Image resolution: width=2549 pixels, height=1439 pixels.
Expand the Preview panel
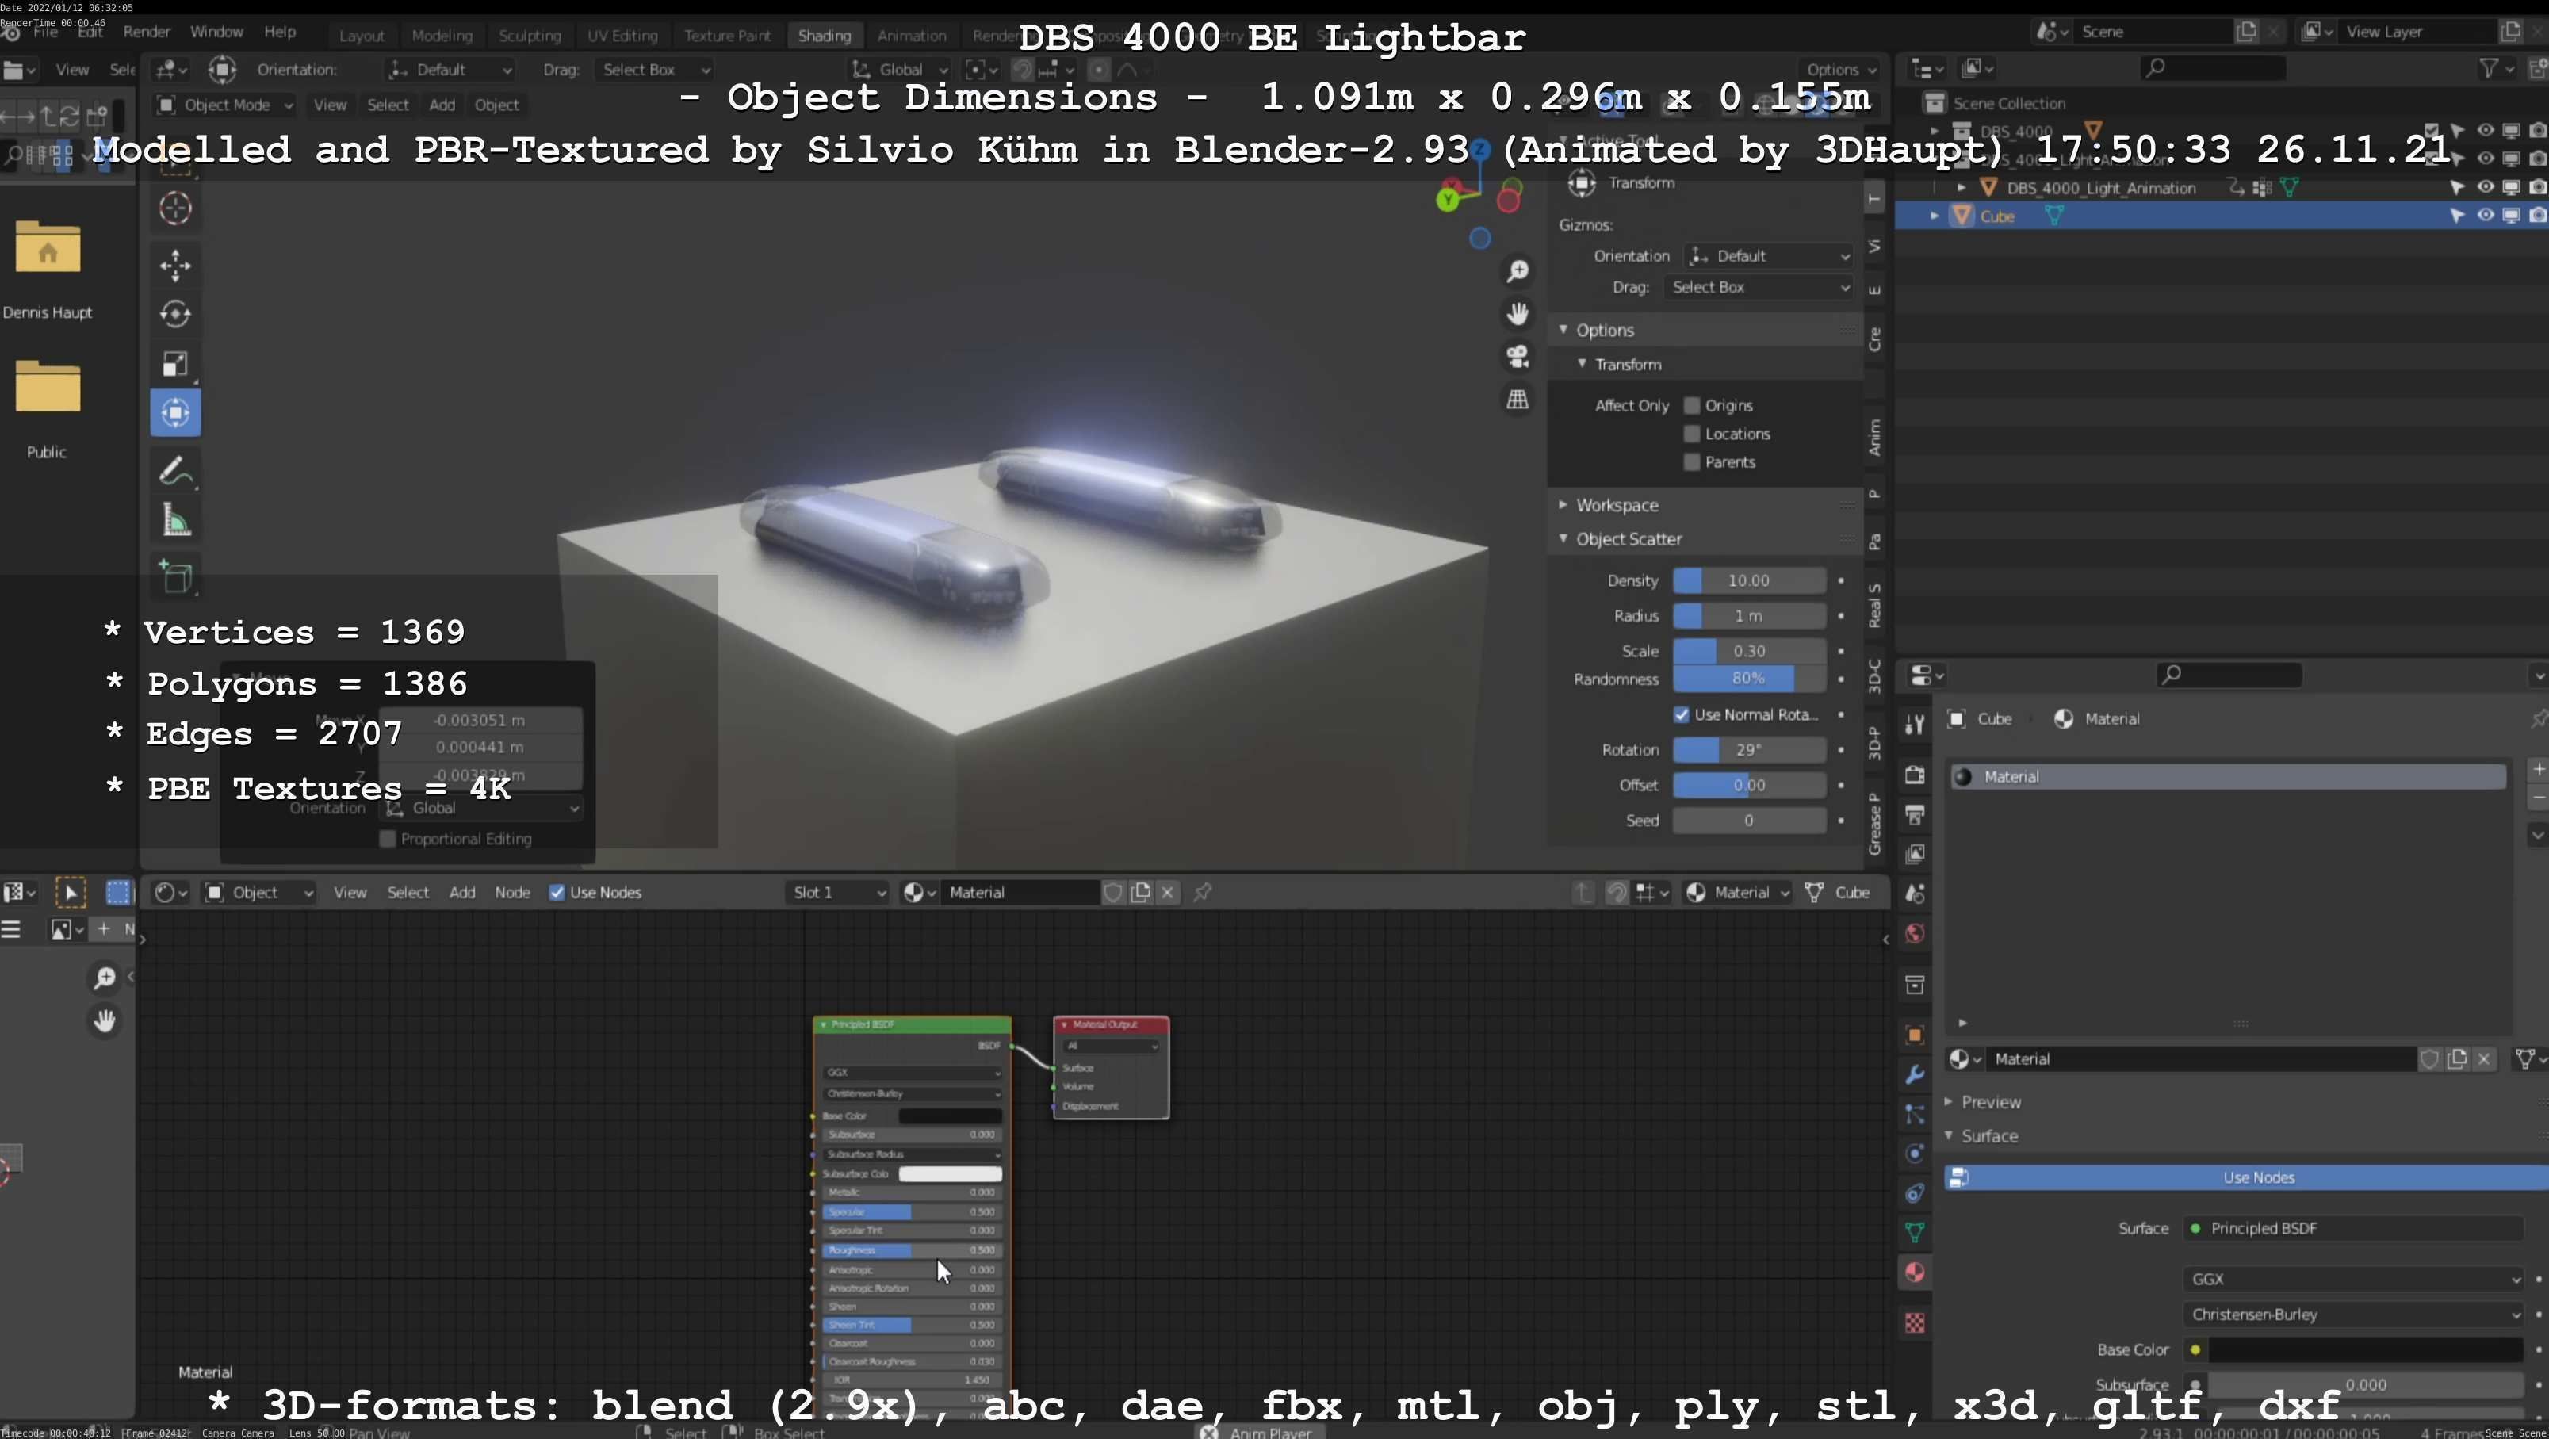1990,1103
